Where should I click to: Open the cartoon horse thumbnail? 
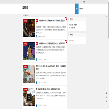tap(29, 51)
